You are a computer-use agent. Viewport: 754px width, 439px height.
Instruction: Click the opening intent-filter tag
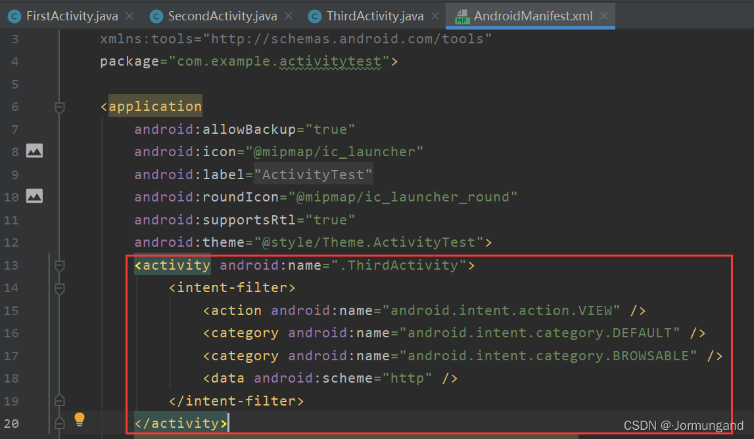[232, 287]
